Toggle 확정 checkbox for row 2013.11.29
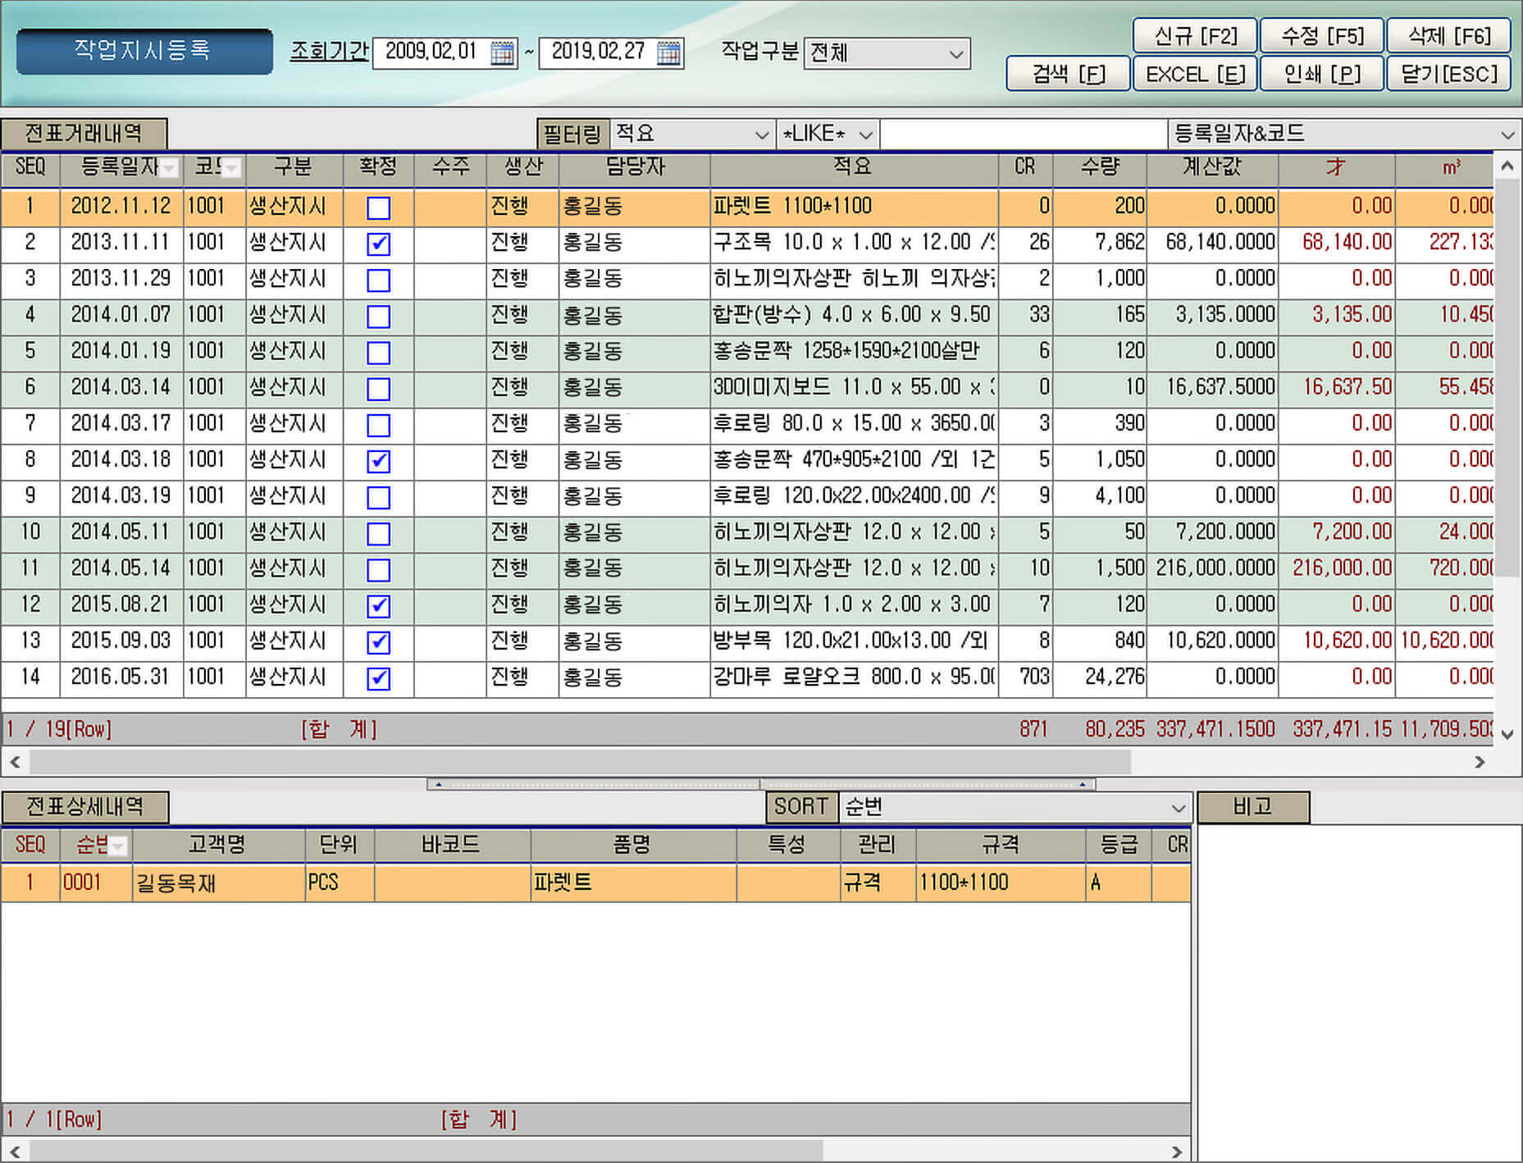This screenshot has width=1523, height=1163. pos(378,280)
